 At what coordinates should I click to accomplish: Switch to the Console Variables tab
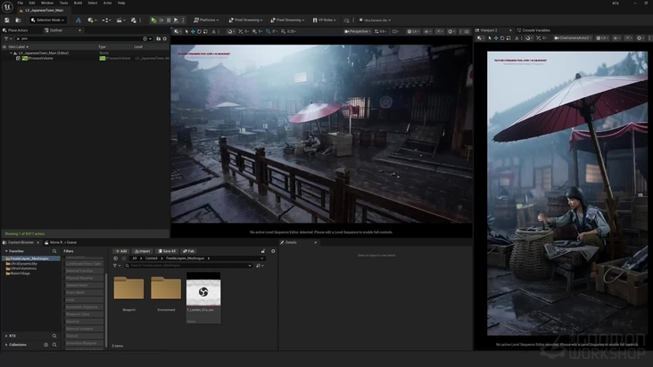point(533,30)
